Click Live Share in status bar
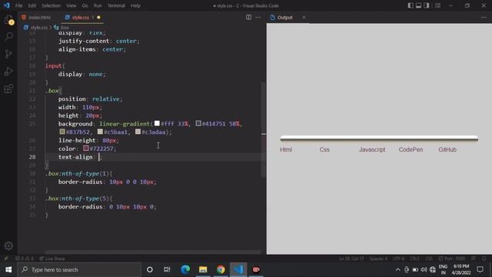The image size is (492, 277). (52, 259)
